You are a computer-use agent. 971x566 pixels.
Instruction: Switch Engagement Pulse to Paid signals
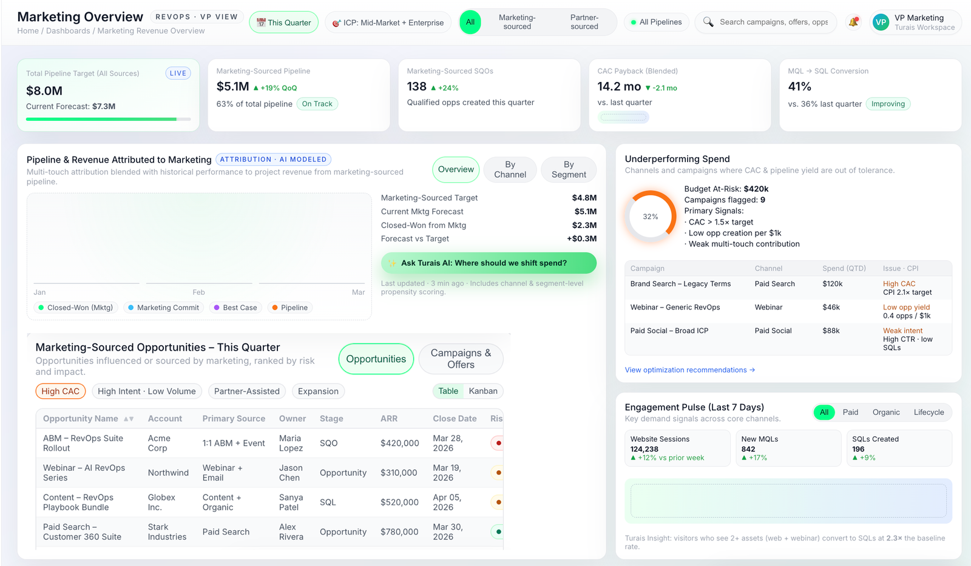[x=850, y=412]
